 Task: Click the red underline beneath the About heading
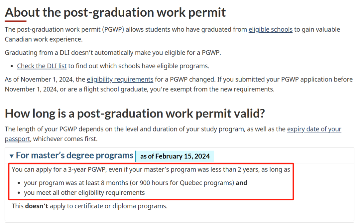pyautogui.click(x=15, y=21)
